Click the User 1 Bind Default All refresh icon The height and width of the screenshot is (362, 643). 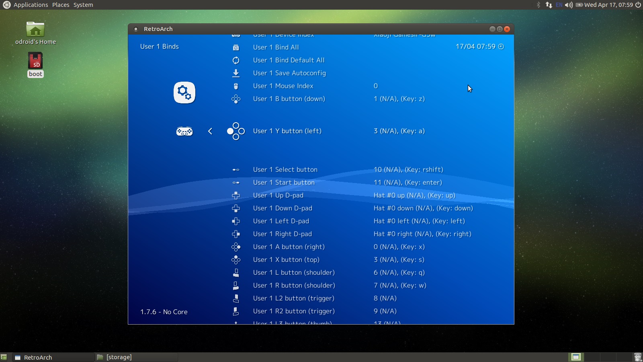[x=236, y=60]
